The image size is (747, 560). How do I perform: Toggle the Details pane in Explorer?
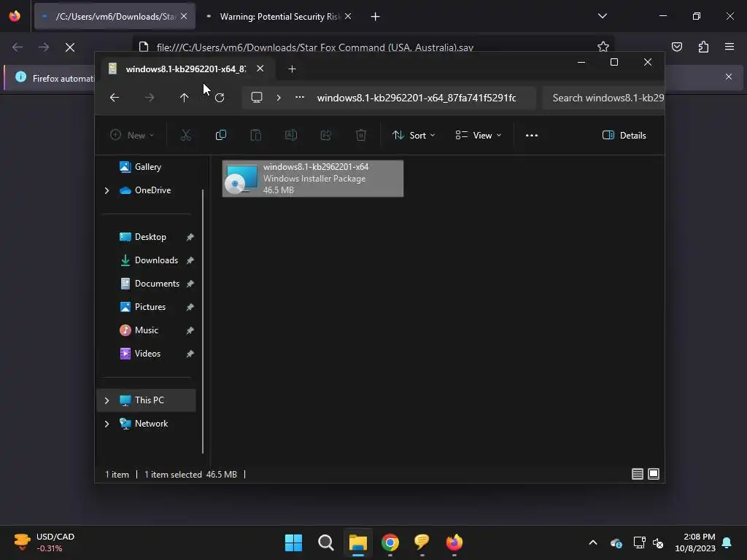(x=624, y=135)
